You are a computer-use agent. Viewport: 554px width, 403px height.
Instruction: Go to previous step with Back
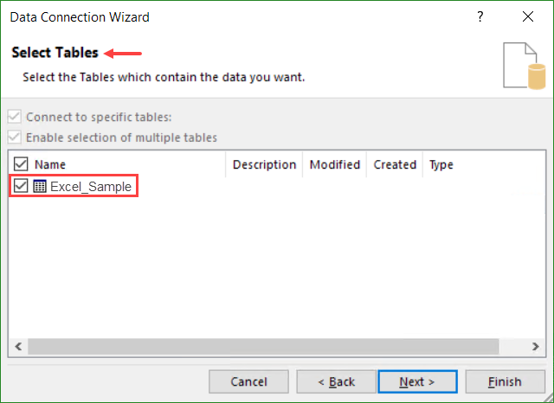335,381
